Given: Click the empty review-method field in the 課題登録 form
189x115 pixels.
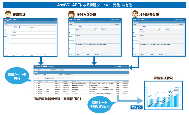Looking at the screenshot, I should (34, 41).
